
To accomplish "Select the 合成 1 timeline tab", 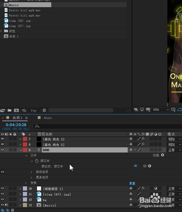I will (x=17, y=118).
